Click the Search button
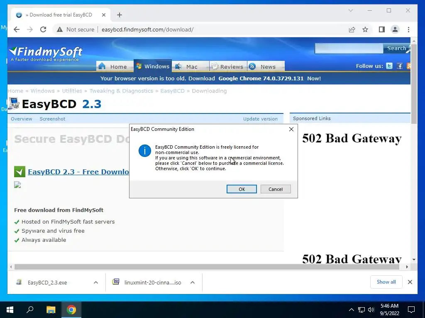 [396, 48]
